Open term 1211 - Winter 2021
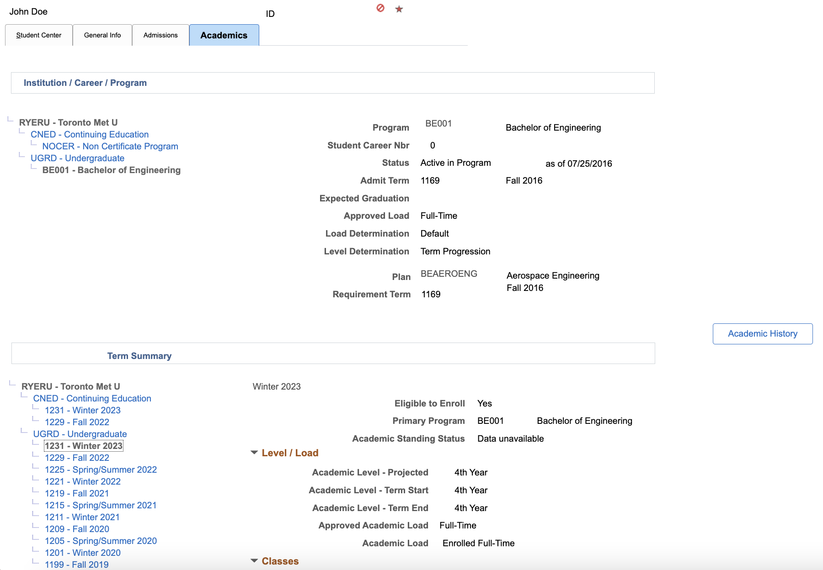Viewport: 823px width, 570px height. (x=82, y=517)
